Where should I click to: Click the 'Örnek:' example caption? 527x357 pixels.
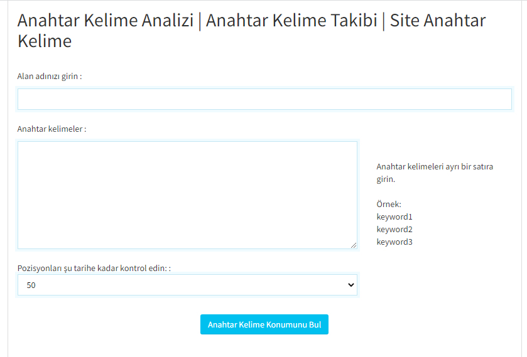pyautogui.click(x=389, y=204)
